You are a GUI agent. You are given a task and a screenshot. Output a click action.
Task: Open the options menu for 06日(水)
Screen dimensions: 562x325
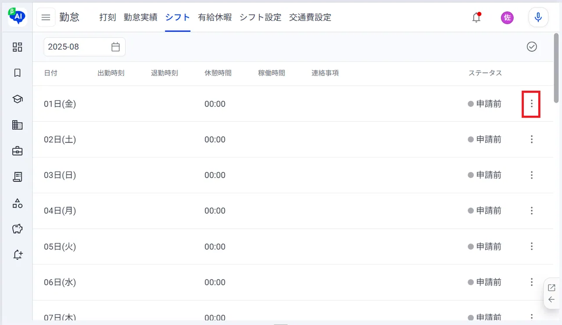pyautogui.click(x=532, y=282)
